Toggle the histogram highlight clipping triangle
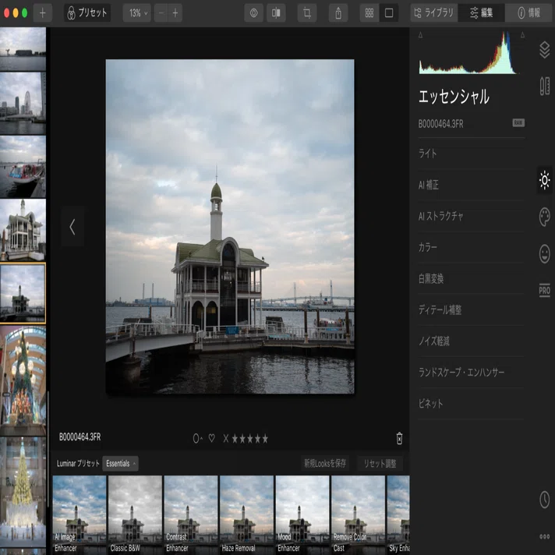Screen dimensions: 555x555 (522, 35)
